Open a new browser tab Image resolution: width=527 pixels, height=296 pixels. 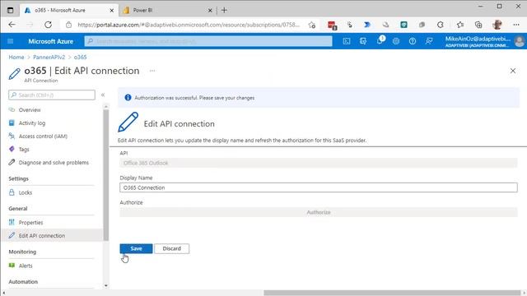point(224,11)
